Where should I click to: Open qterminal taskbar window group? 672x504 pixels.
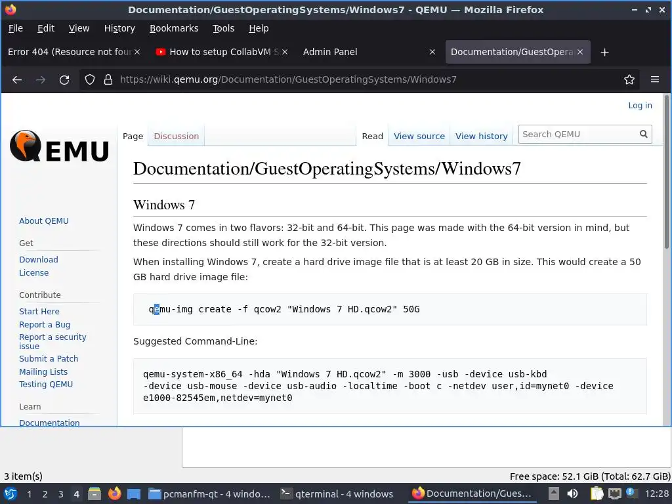pyautogui.click(x=337, y=494)
